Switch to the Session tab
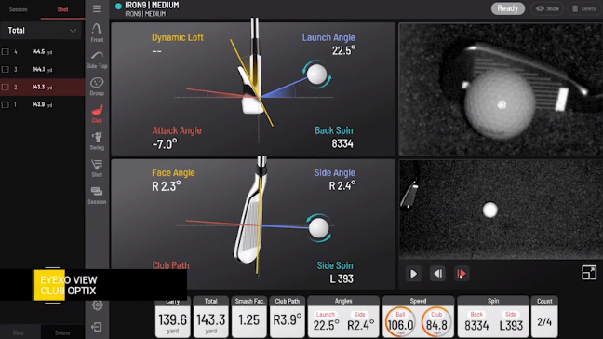Viewport: 603px width, 339px height. pos(19,9)
